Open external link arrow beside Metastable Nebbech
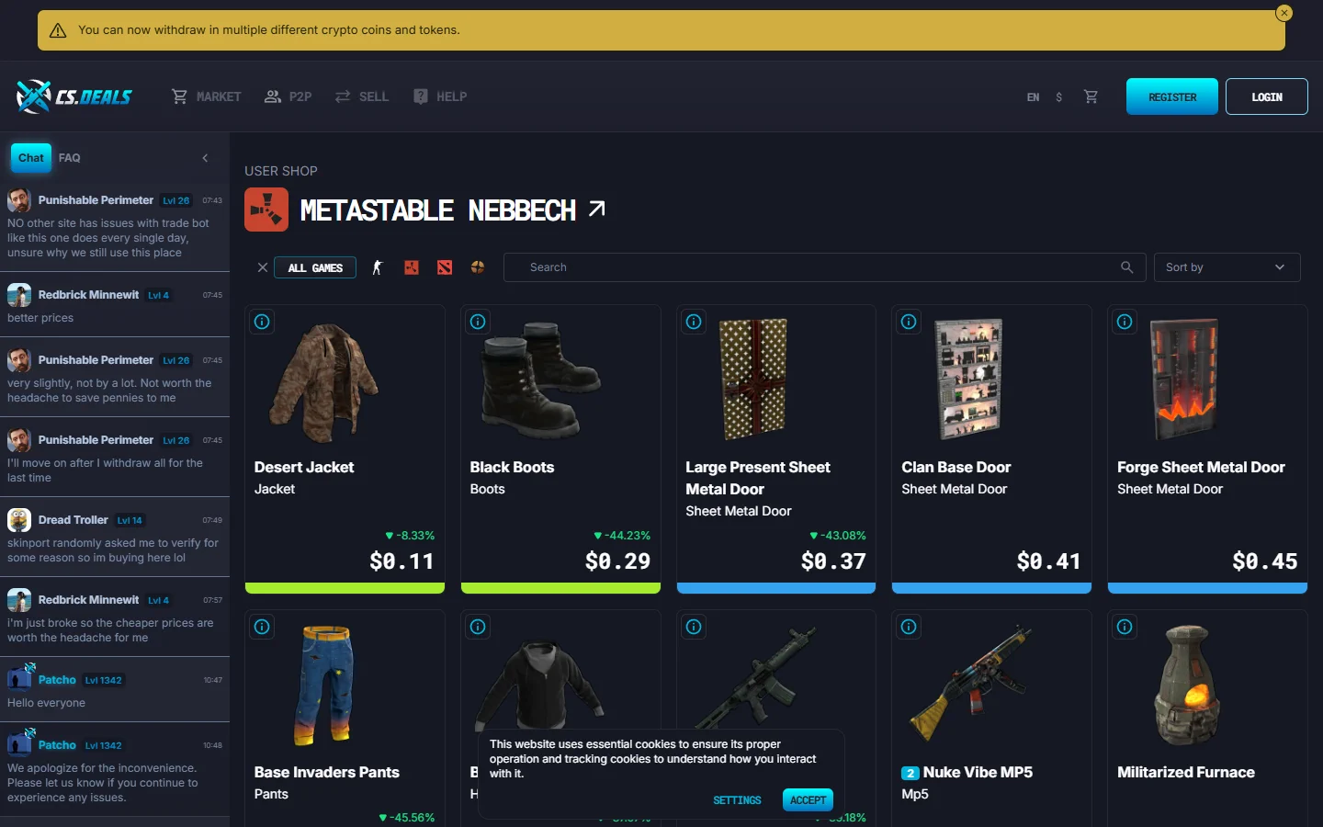This screenshot has height=827, width=1323. coord(597,210)
